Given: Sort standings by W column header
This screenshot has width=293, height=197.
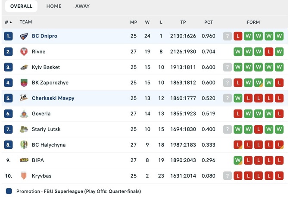Looking at the screenshot, I should [147, 22].
